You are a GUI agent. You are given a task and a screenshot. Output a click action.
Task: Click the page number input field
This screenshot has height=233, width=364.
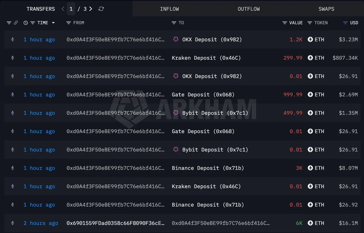click(x=71, y=9)
